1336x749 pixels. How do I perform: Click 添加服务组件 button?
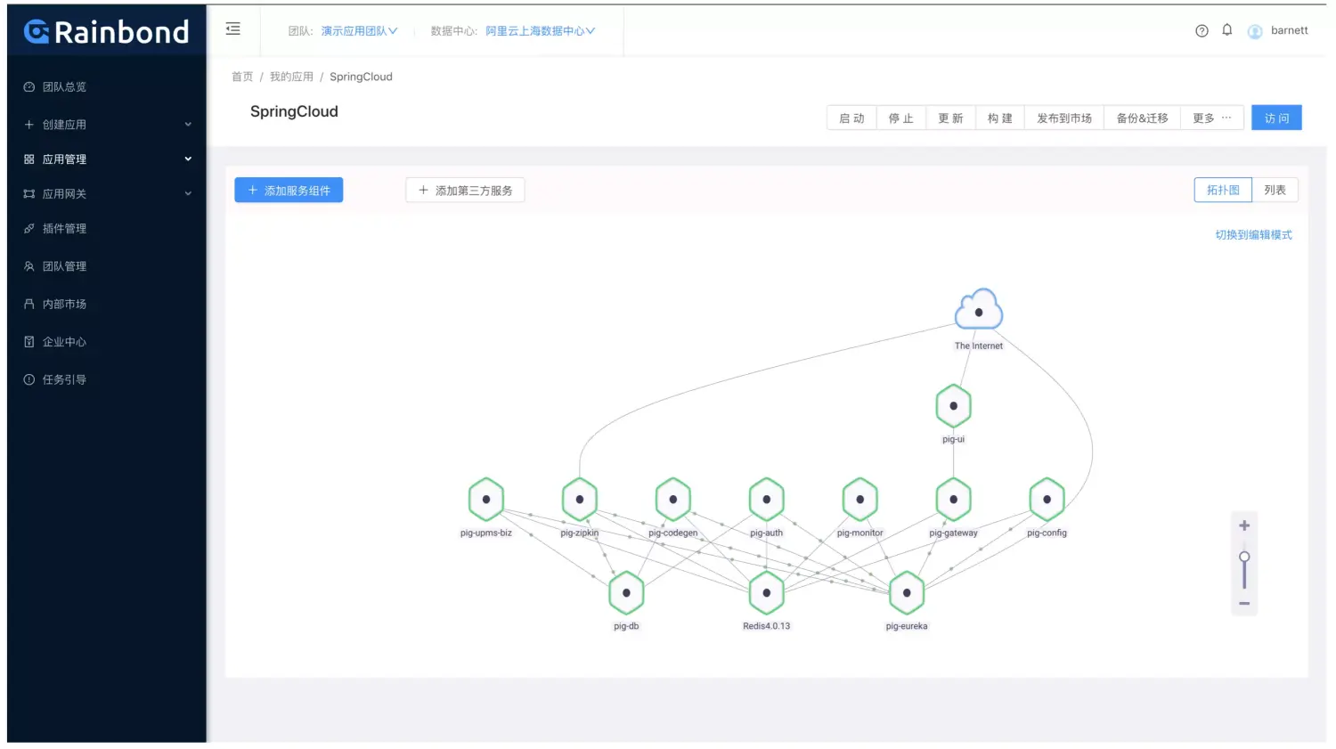pos(289,191)
